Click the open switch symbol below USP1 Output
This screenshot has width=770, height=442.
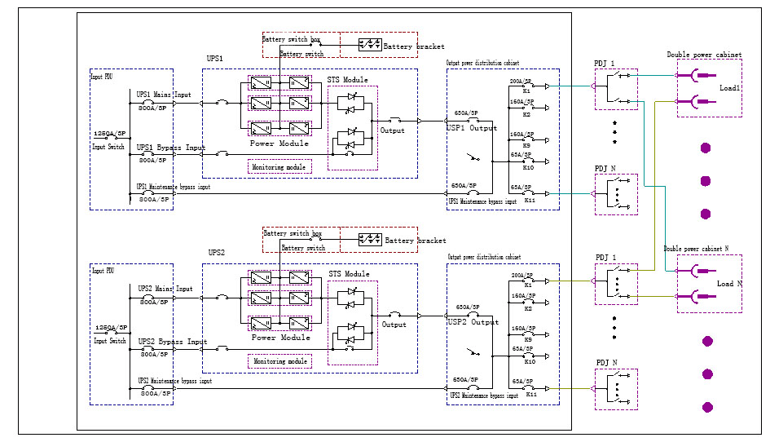(x=473, y=157)
